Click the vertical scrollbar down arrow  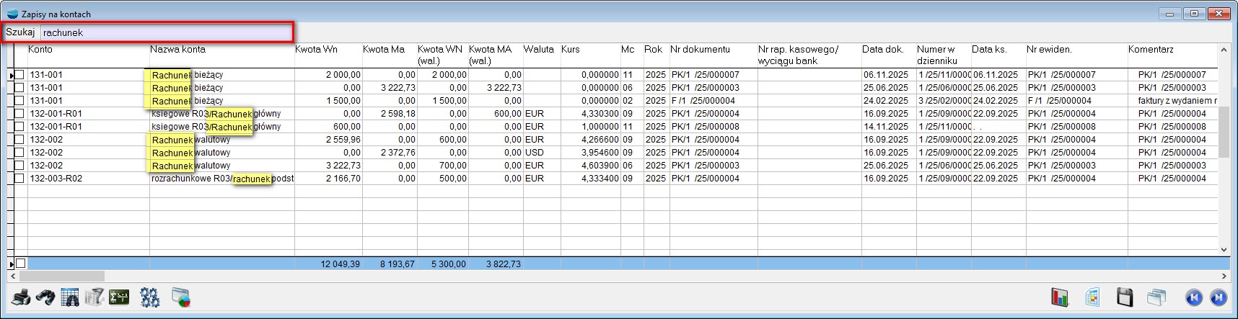(1224, 250)
